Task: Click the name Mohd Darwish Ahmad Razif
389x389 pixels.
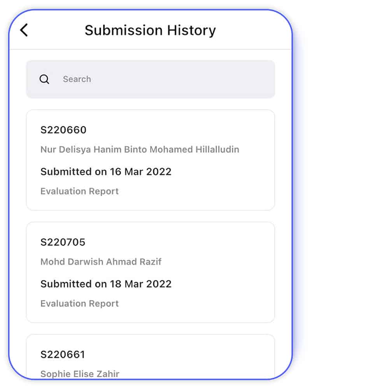Action: pos(101,262)
